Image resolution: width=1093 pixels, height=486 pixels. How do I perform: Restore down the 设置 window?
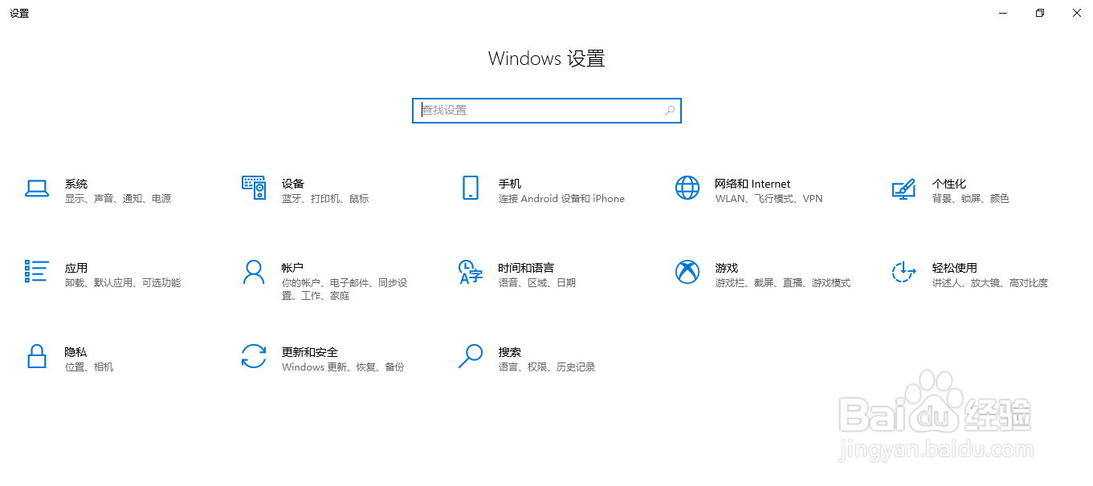pyautogui.click(x=1040, y=13)
